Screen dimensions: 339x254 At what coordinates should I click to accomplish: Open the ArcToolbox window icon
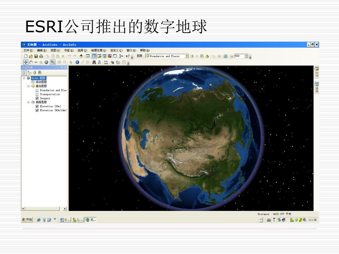110,56
